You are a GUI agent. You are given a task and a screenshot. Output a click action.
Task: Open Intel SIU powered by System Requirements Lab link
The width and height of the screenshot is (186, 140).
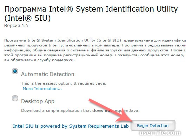point(71,126)
